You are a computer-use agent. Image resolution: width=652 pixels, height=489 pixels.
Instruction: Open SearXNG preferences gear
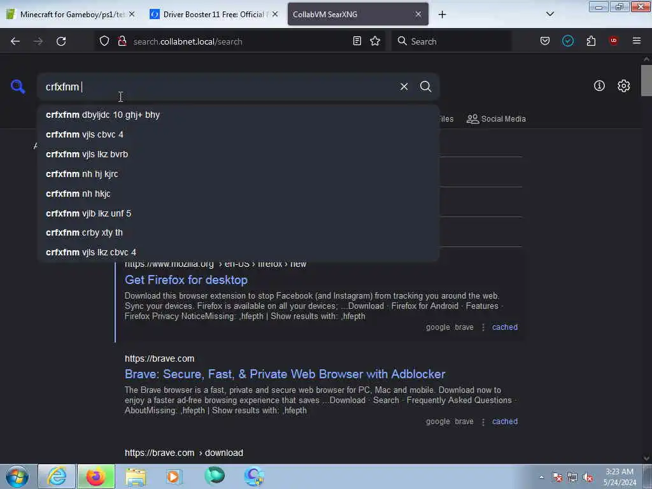[623, 86]
